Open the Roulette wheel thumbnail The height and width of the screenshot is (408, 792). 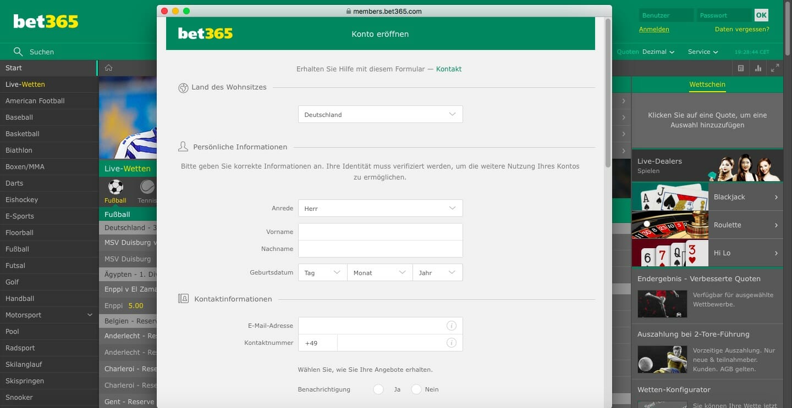[670, 225]
